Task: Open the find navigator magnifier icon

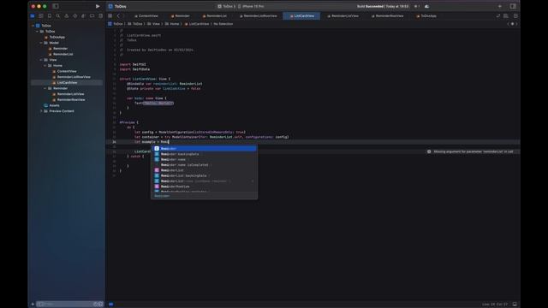Action: 58,15
